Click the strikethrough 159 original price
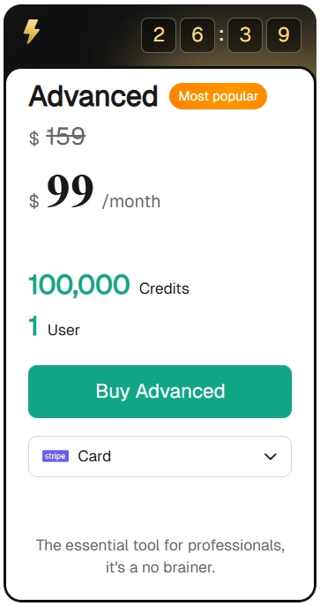The image size is (320, 606). 65,137
